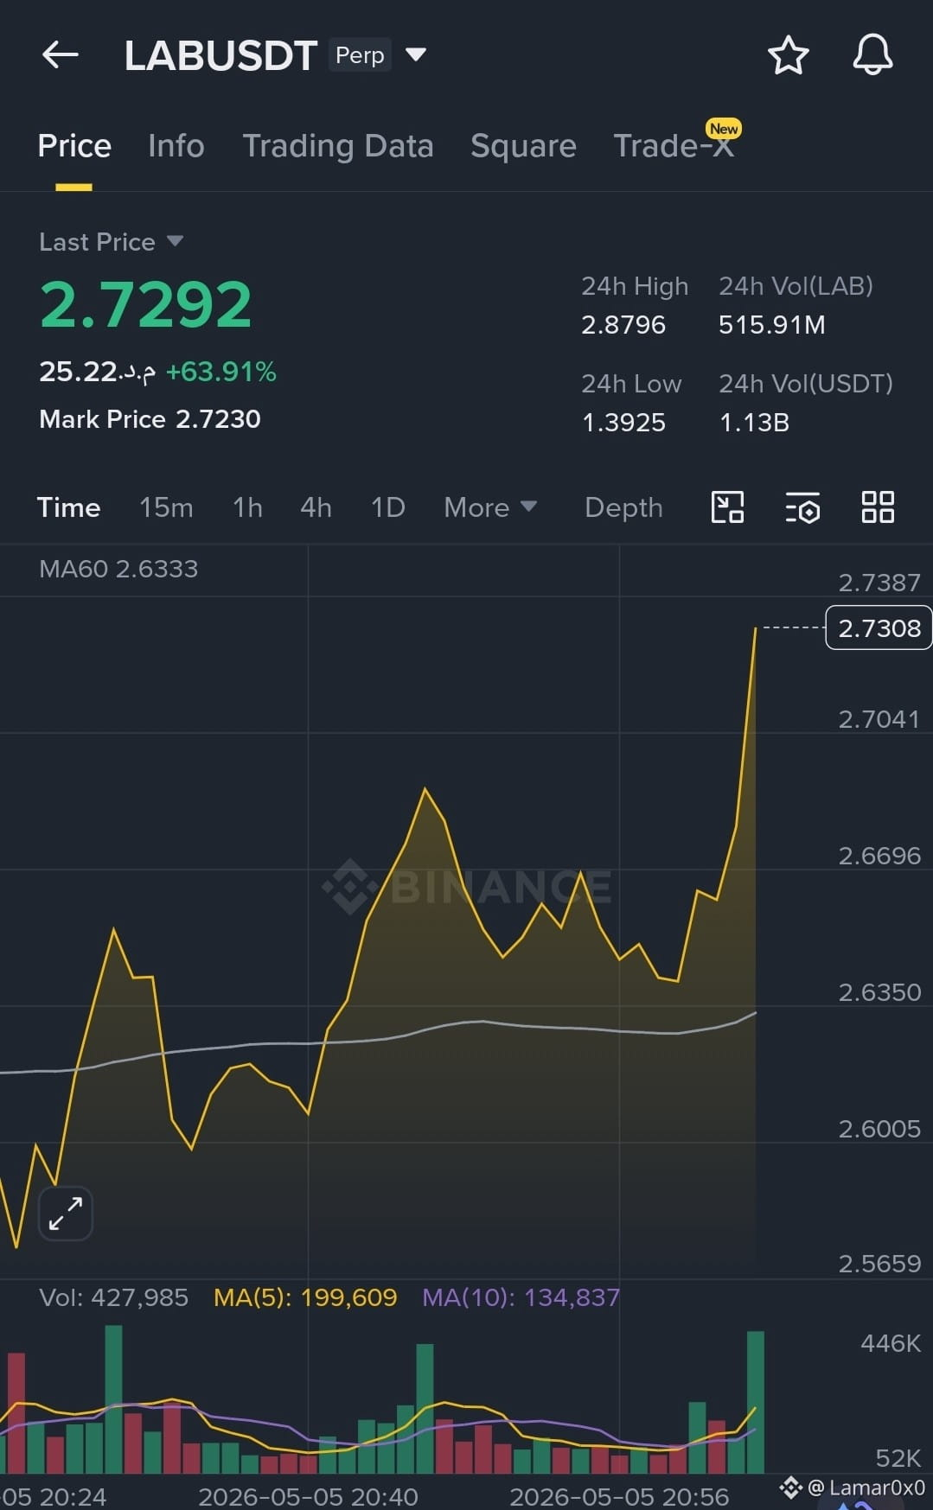Viewport: 933px width, 1510px height.
Task: Tap the 2.6350 price axis label
Action: (879, 991)
